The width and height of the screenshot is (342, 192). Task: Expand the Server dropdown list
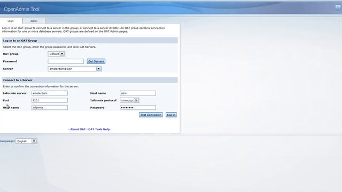point(75,69)
